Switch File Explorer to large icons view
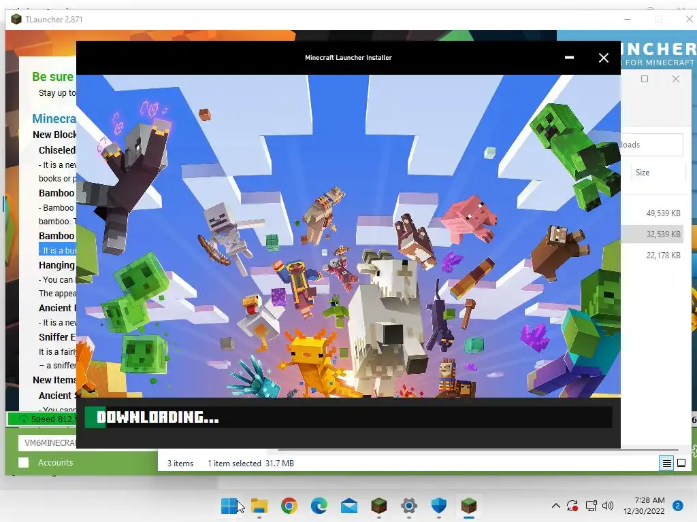Image resolution: width=697 pixels, height=522 pixels. [x=681, y=464]
